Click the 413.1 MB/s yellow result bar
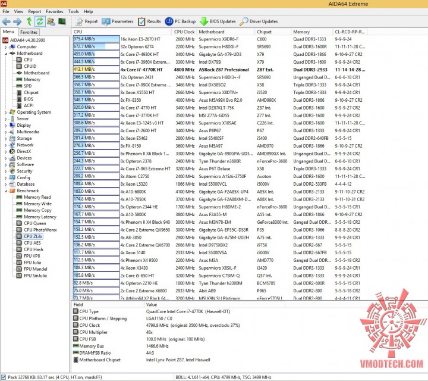428x381 pixels. click(96, 70)
